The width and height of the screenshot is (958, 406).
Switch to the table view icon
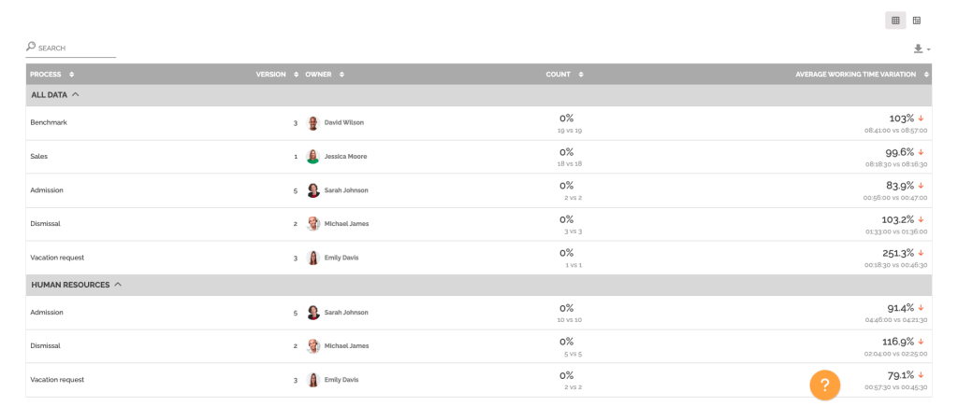(917, 21)
